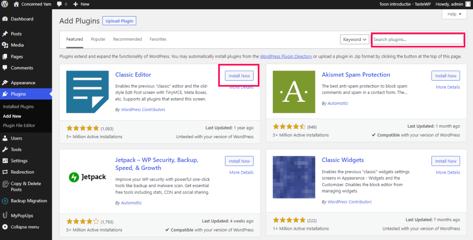The width and height of the screenshot is (473, 240).
Task: Click the Redirection arrows icon
Action: [5, 172]
